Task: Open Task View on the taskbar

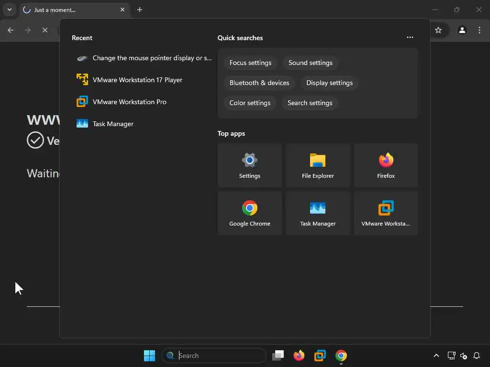Action: click(278, 356)
